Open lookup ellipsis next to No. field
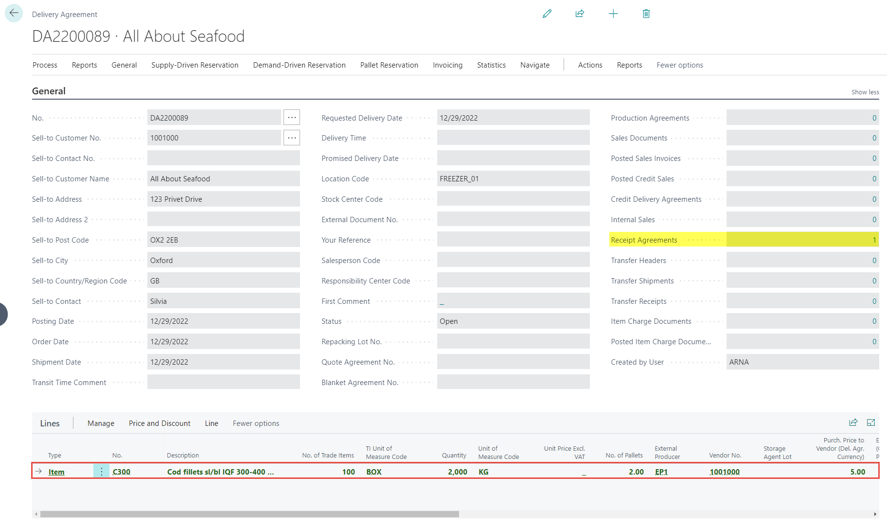This screenshot has height=528, width=887. (292, 118)
